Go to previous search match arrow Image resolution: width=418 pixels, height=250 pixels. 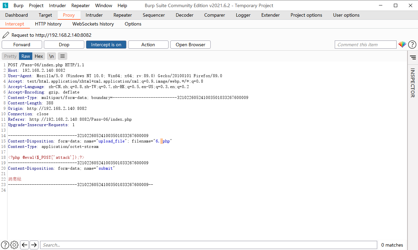(x=24, y=245)
